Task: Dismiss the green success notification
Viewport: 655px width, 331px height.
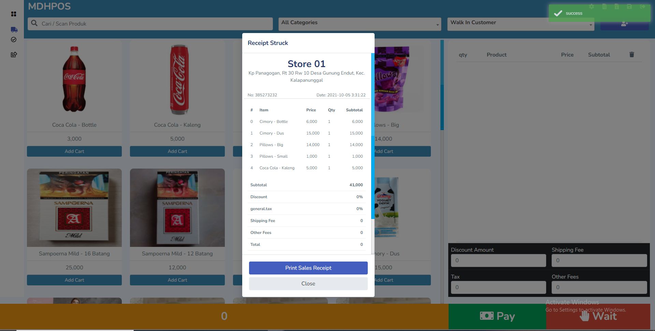Action: (599, 13)
